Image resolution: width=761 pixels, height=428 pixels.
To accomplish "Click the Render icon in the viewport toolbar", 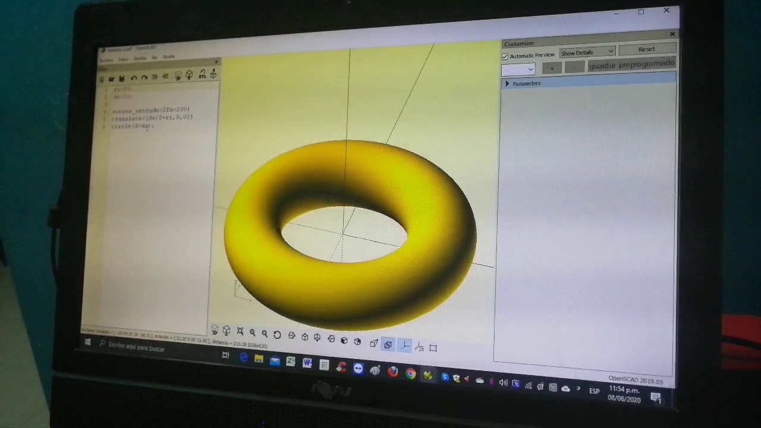I will [x=227, y=331].
